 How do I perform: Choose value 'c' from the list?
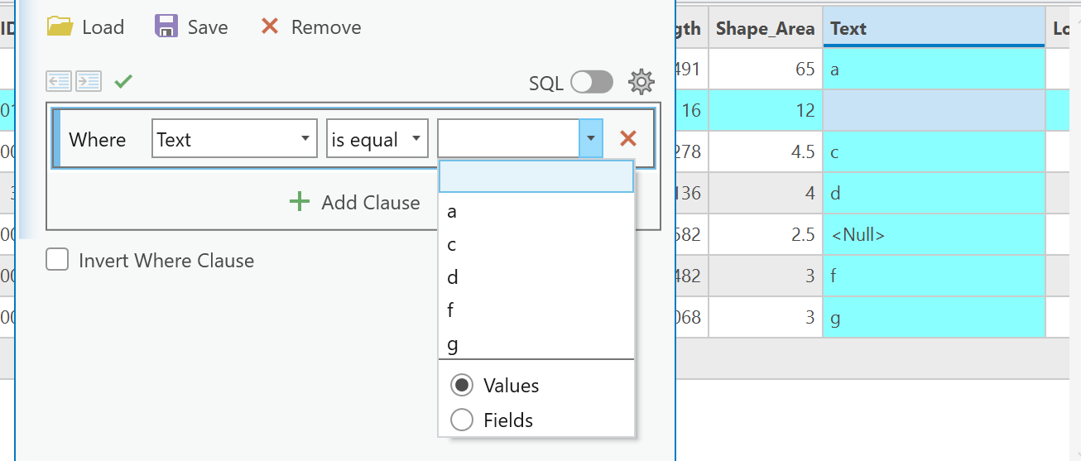452,244
